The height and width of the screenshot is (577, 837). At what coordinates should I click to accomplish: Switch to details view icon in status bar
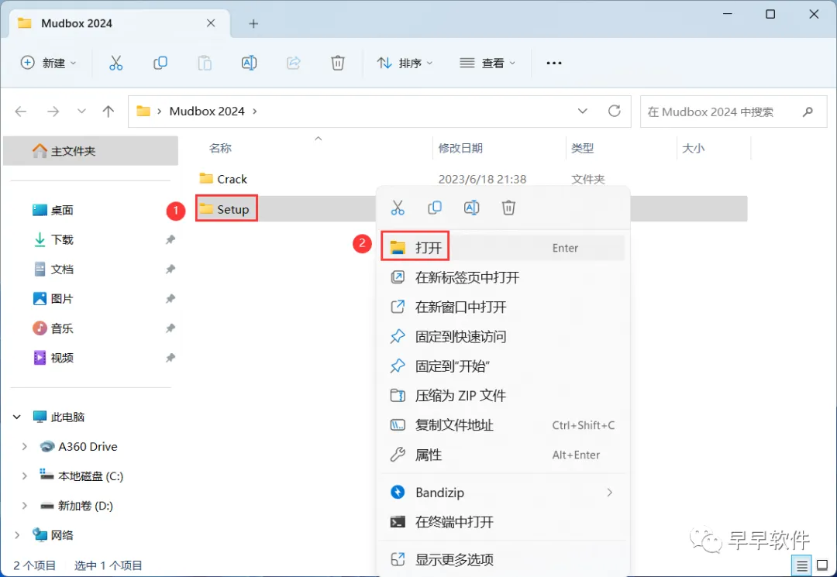tap(802, 566)
